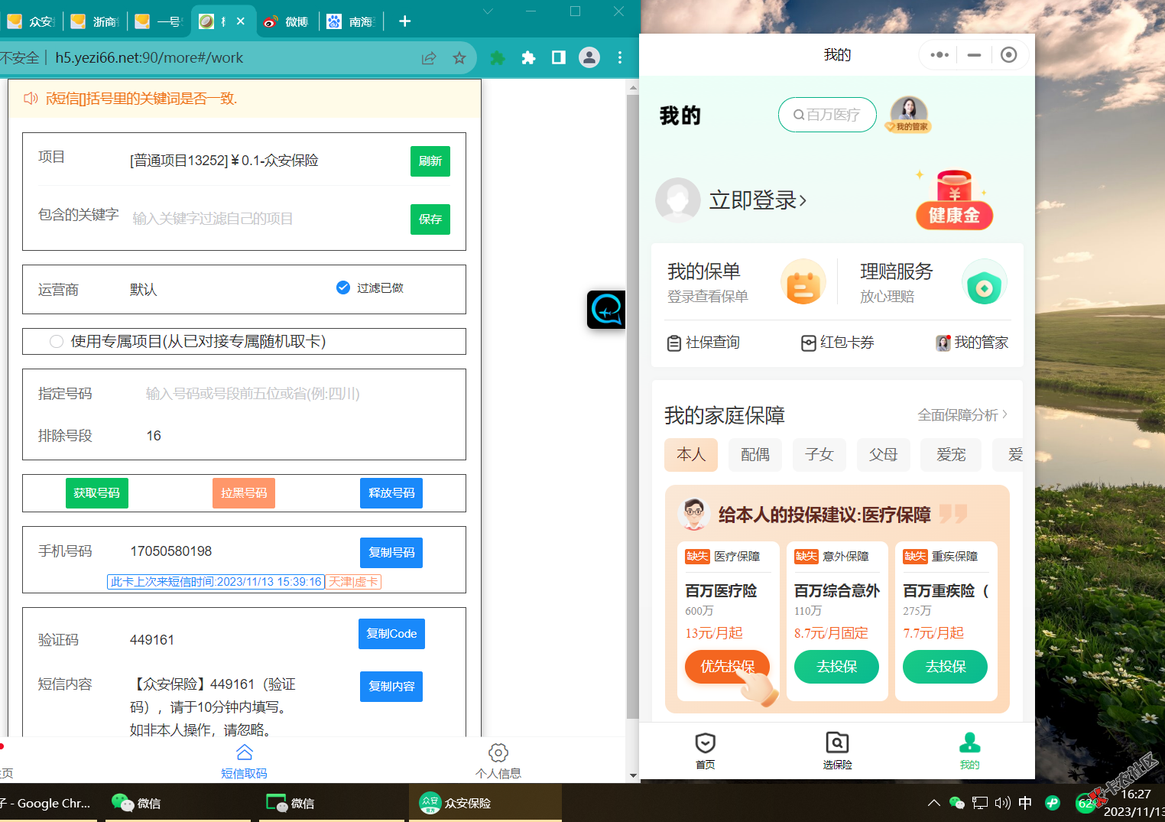Open 理赔服务 claims card
Image resolution: width=1165 pixels, height=822 pixels.
(934, 282)
